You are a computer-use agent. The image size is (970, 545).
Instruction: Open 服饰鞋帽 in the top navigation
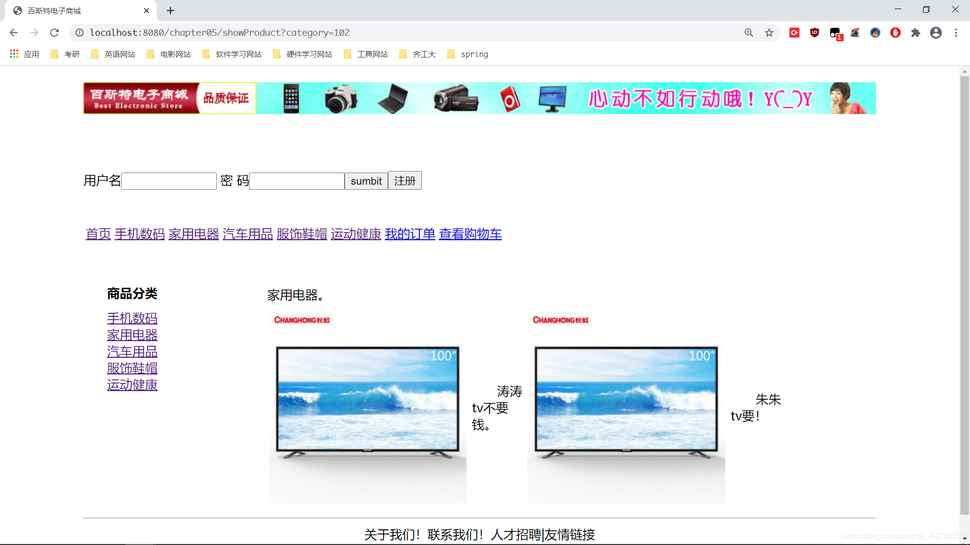tap(302, 234)
